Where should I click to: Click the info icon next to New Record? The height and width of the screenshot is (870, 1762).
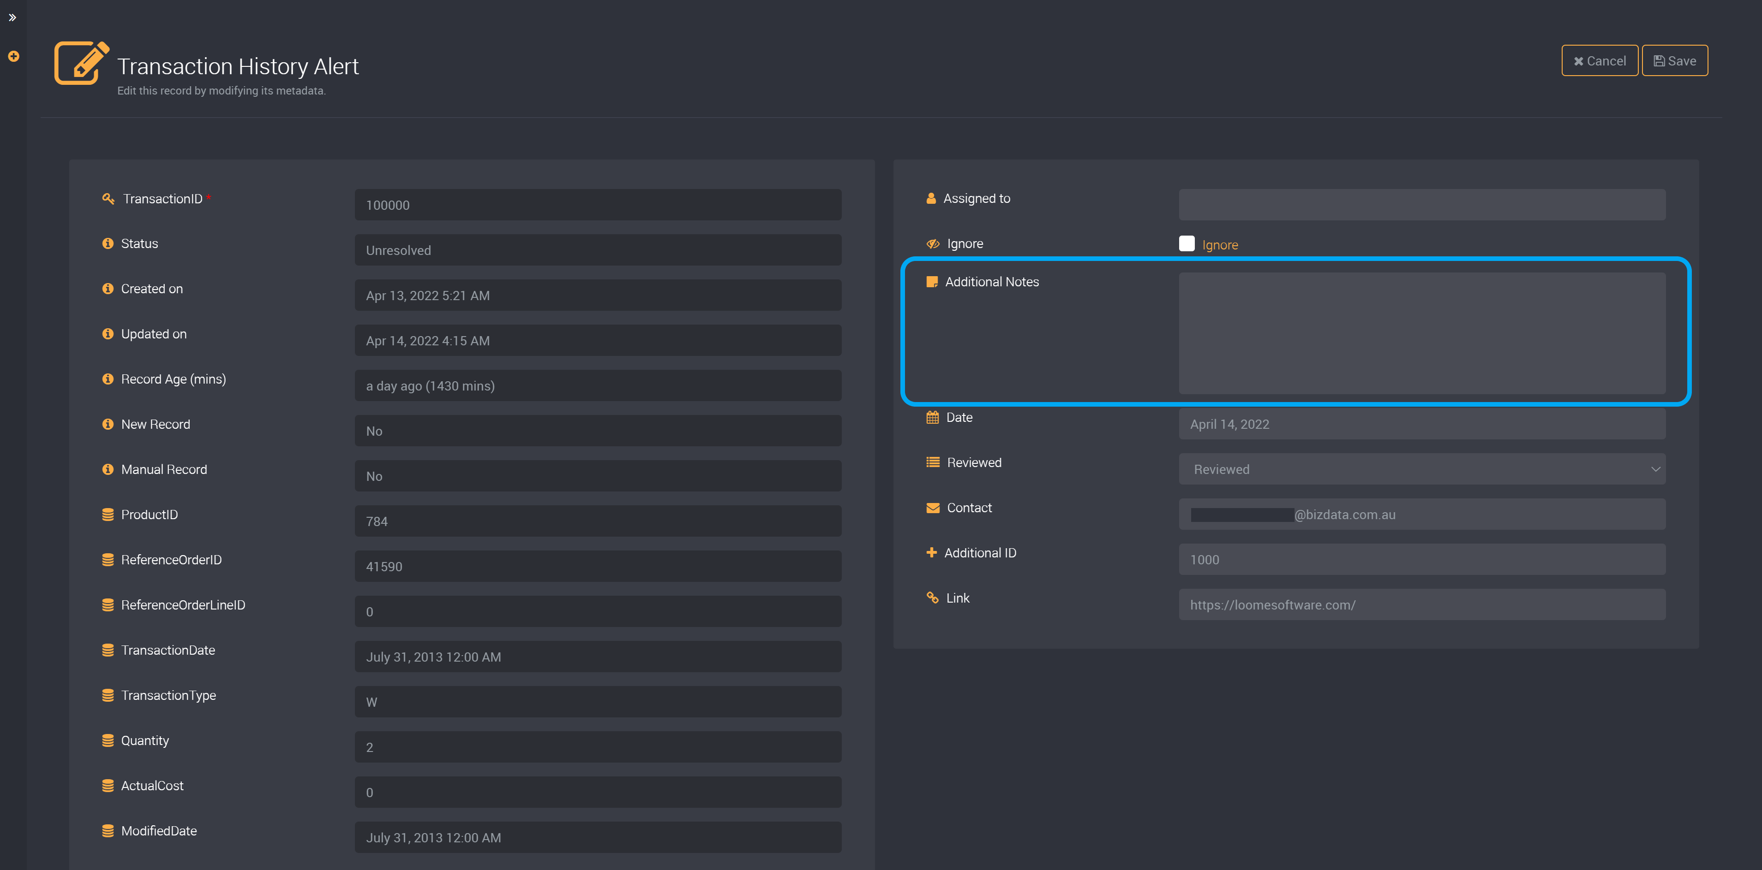[x=108, y=424]
